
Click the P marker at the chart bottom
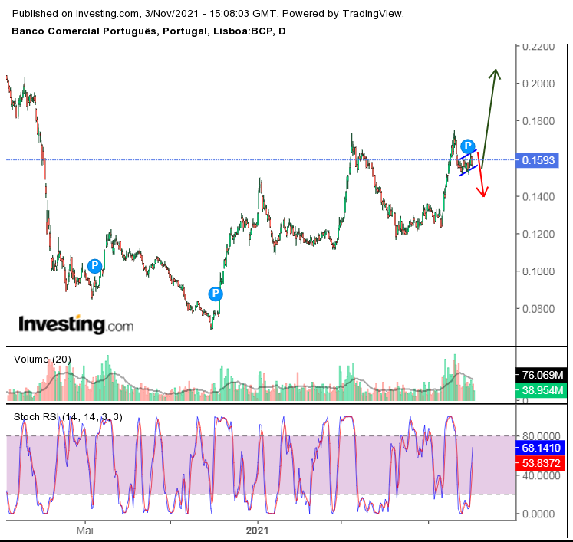coord(216,294)
